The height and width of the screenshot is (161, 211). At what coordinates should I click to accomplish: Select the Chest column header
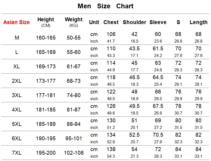111,22
